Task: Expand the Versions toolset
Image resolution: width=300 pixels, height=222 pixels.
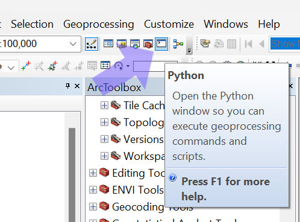Action: point(104,139)
